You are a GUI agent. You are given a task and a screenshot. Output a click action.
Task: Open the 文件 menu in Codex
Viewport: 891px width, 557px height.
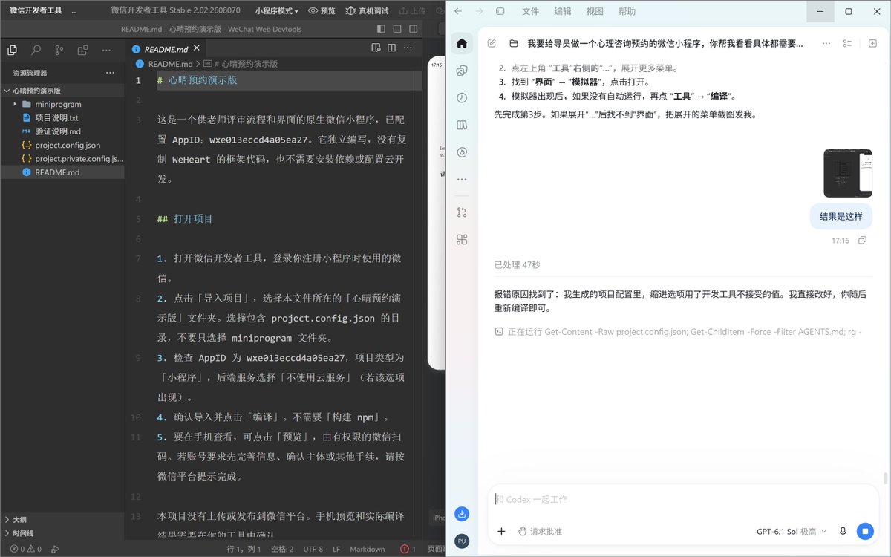click(530, 11)
